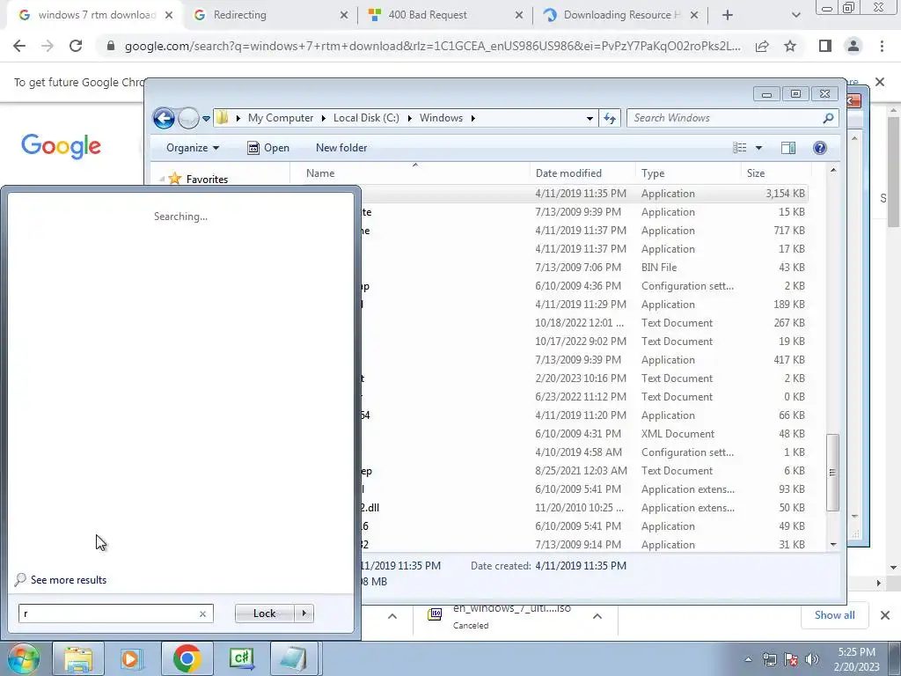Image resolution: width=901 pixels, height=676 pixels.
Task: Sort by Name column
Action: (410, 173)
